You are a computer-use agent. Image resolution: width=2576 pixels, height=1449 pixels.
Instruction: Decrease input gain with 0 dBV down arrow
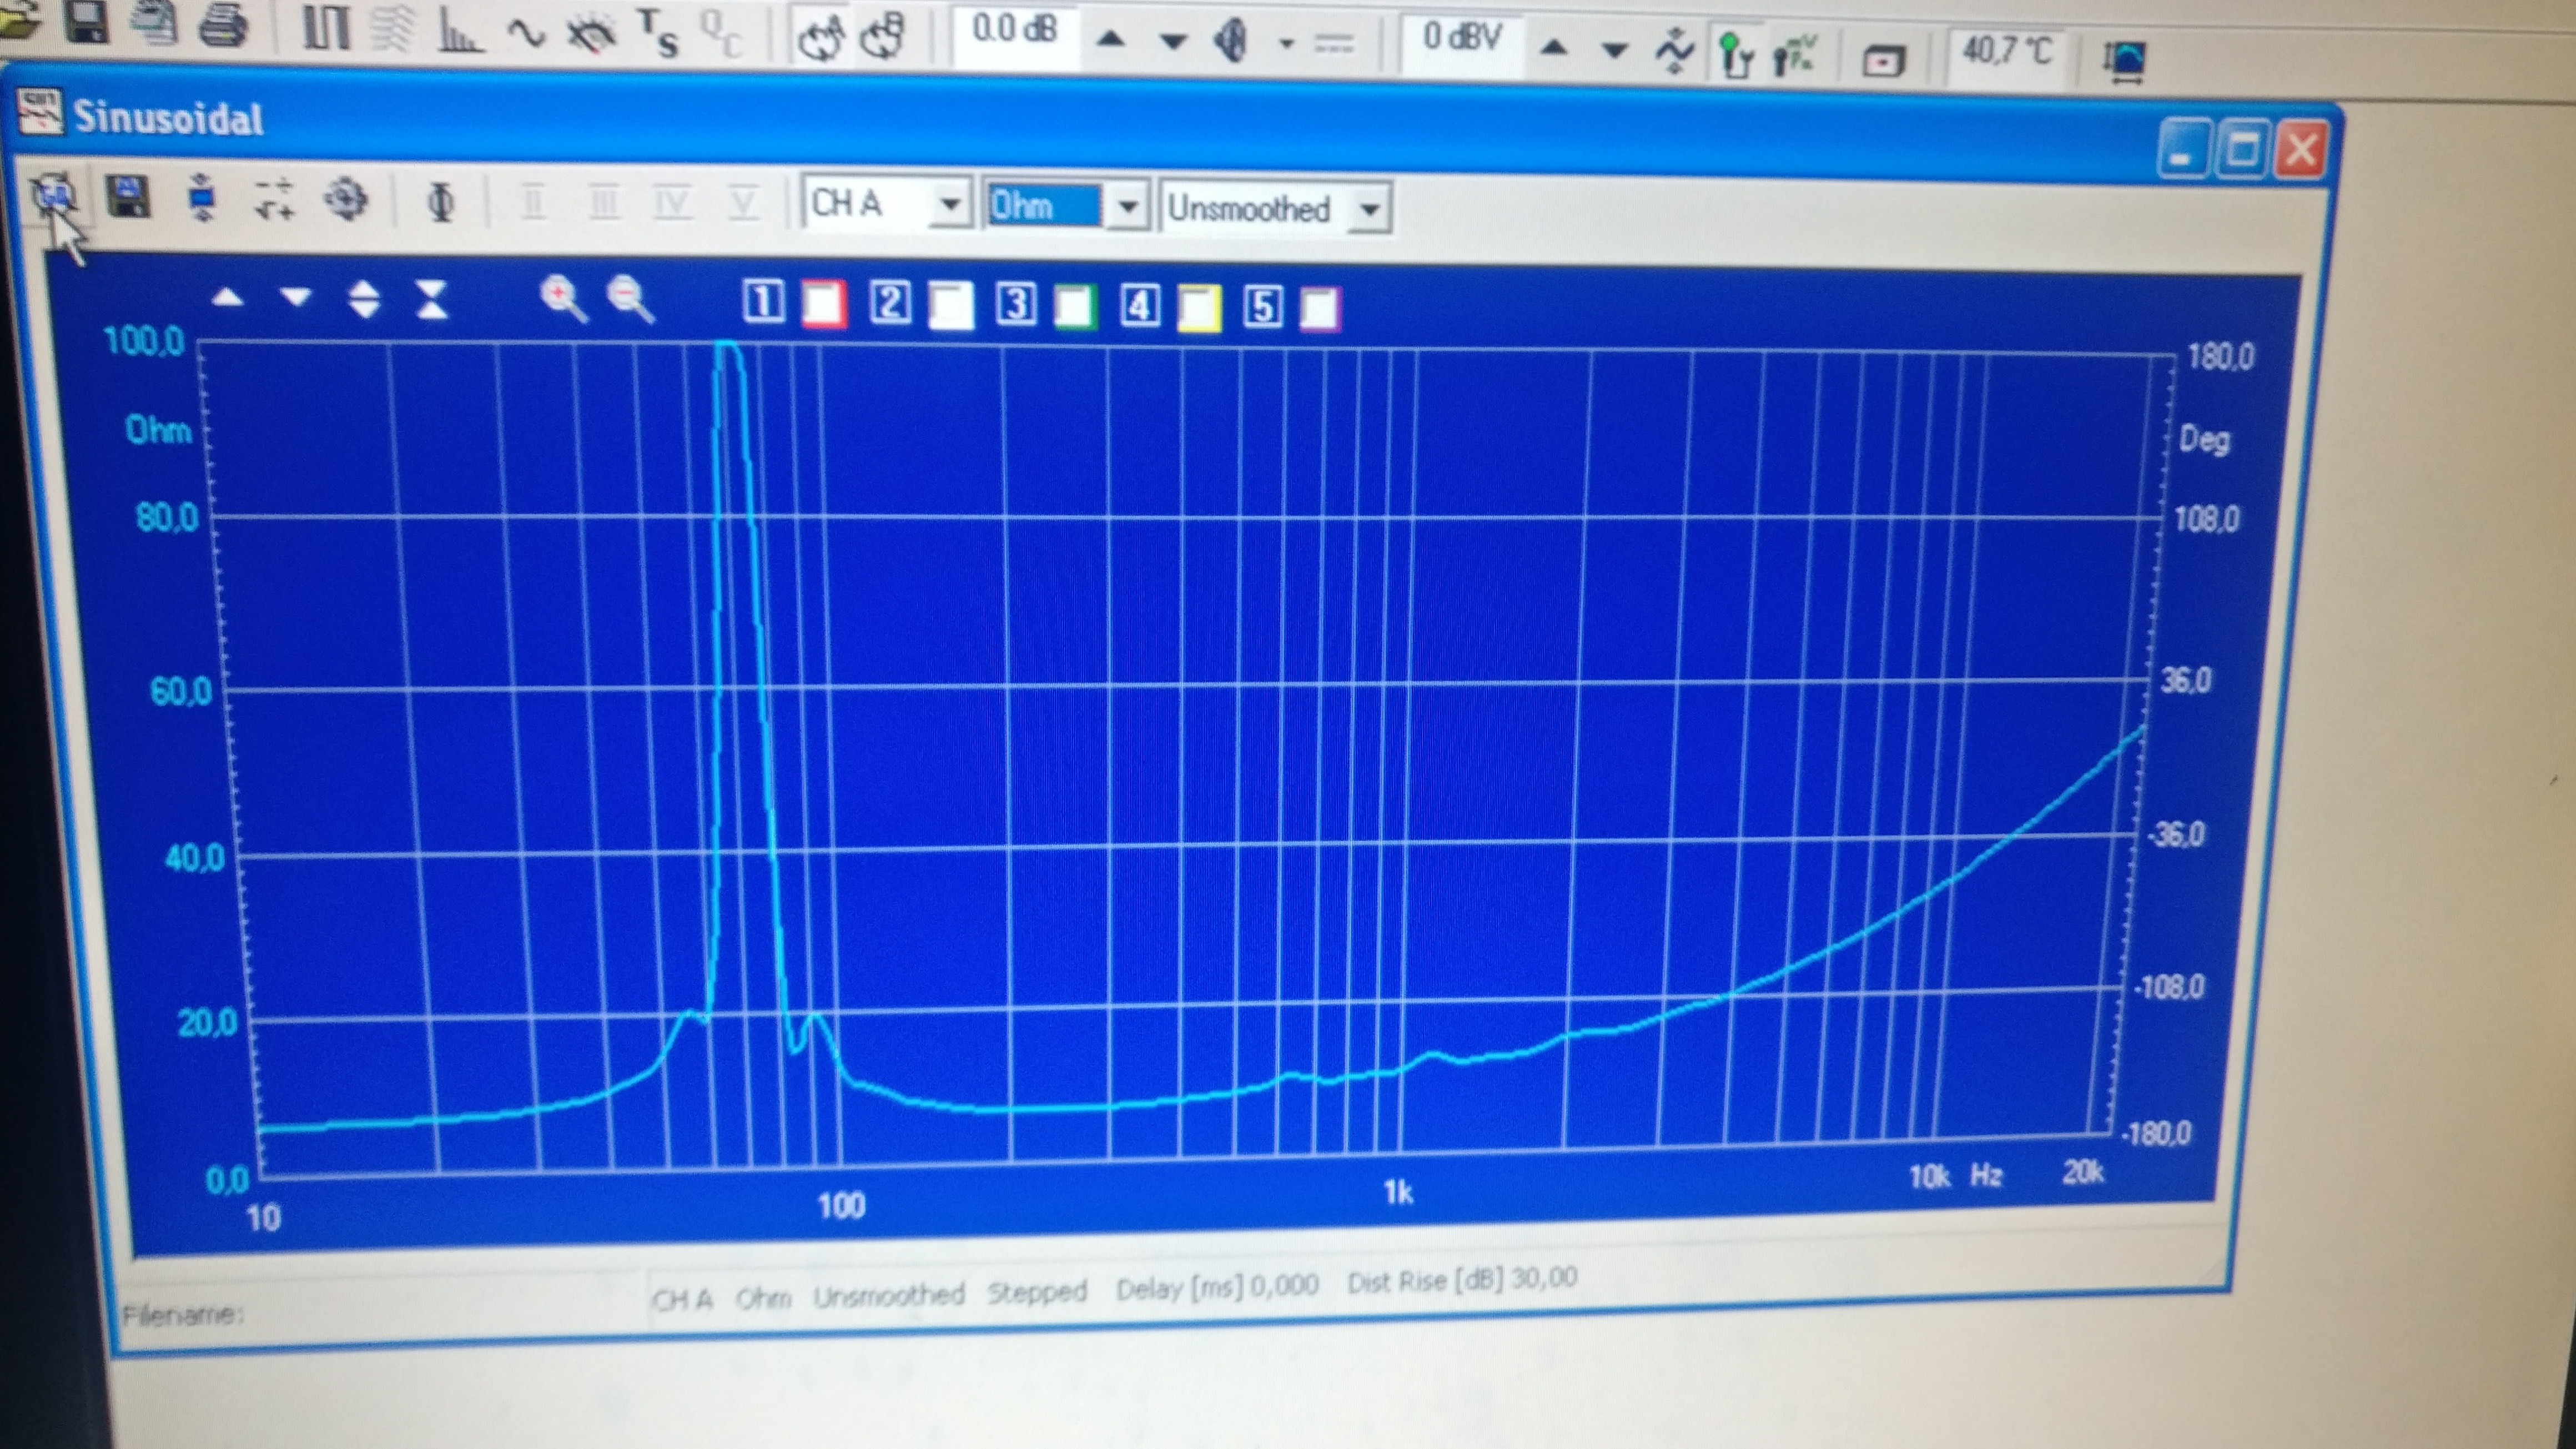click(1614, 49)
